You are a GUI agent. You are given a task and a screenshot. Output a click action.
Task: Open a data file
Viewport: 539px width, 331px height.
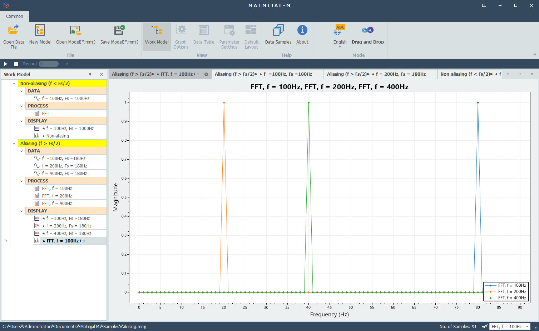point(14,36)
